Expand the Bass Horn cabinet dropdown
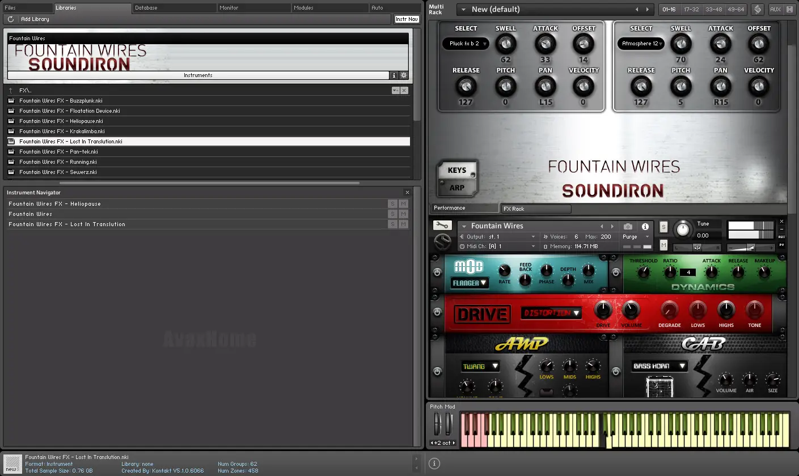This screenshot has height=476, width=799. (659, 366)
